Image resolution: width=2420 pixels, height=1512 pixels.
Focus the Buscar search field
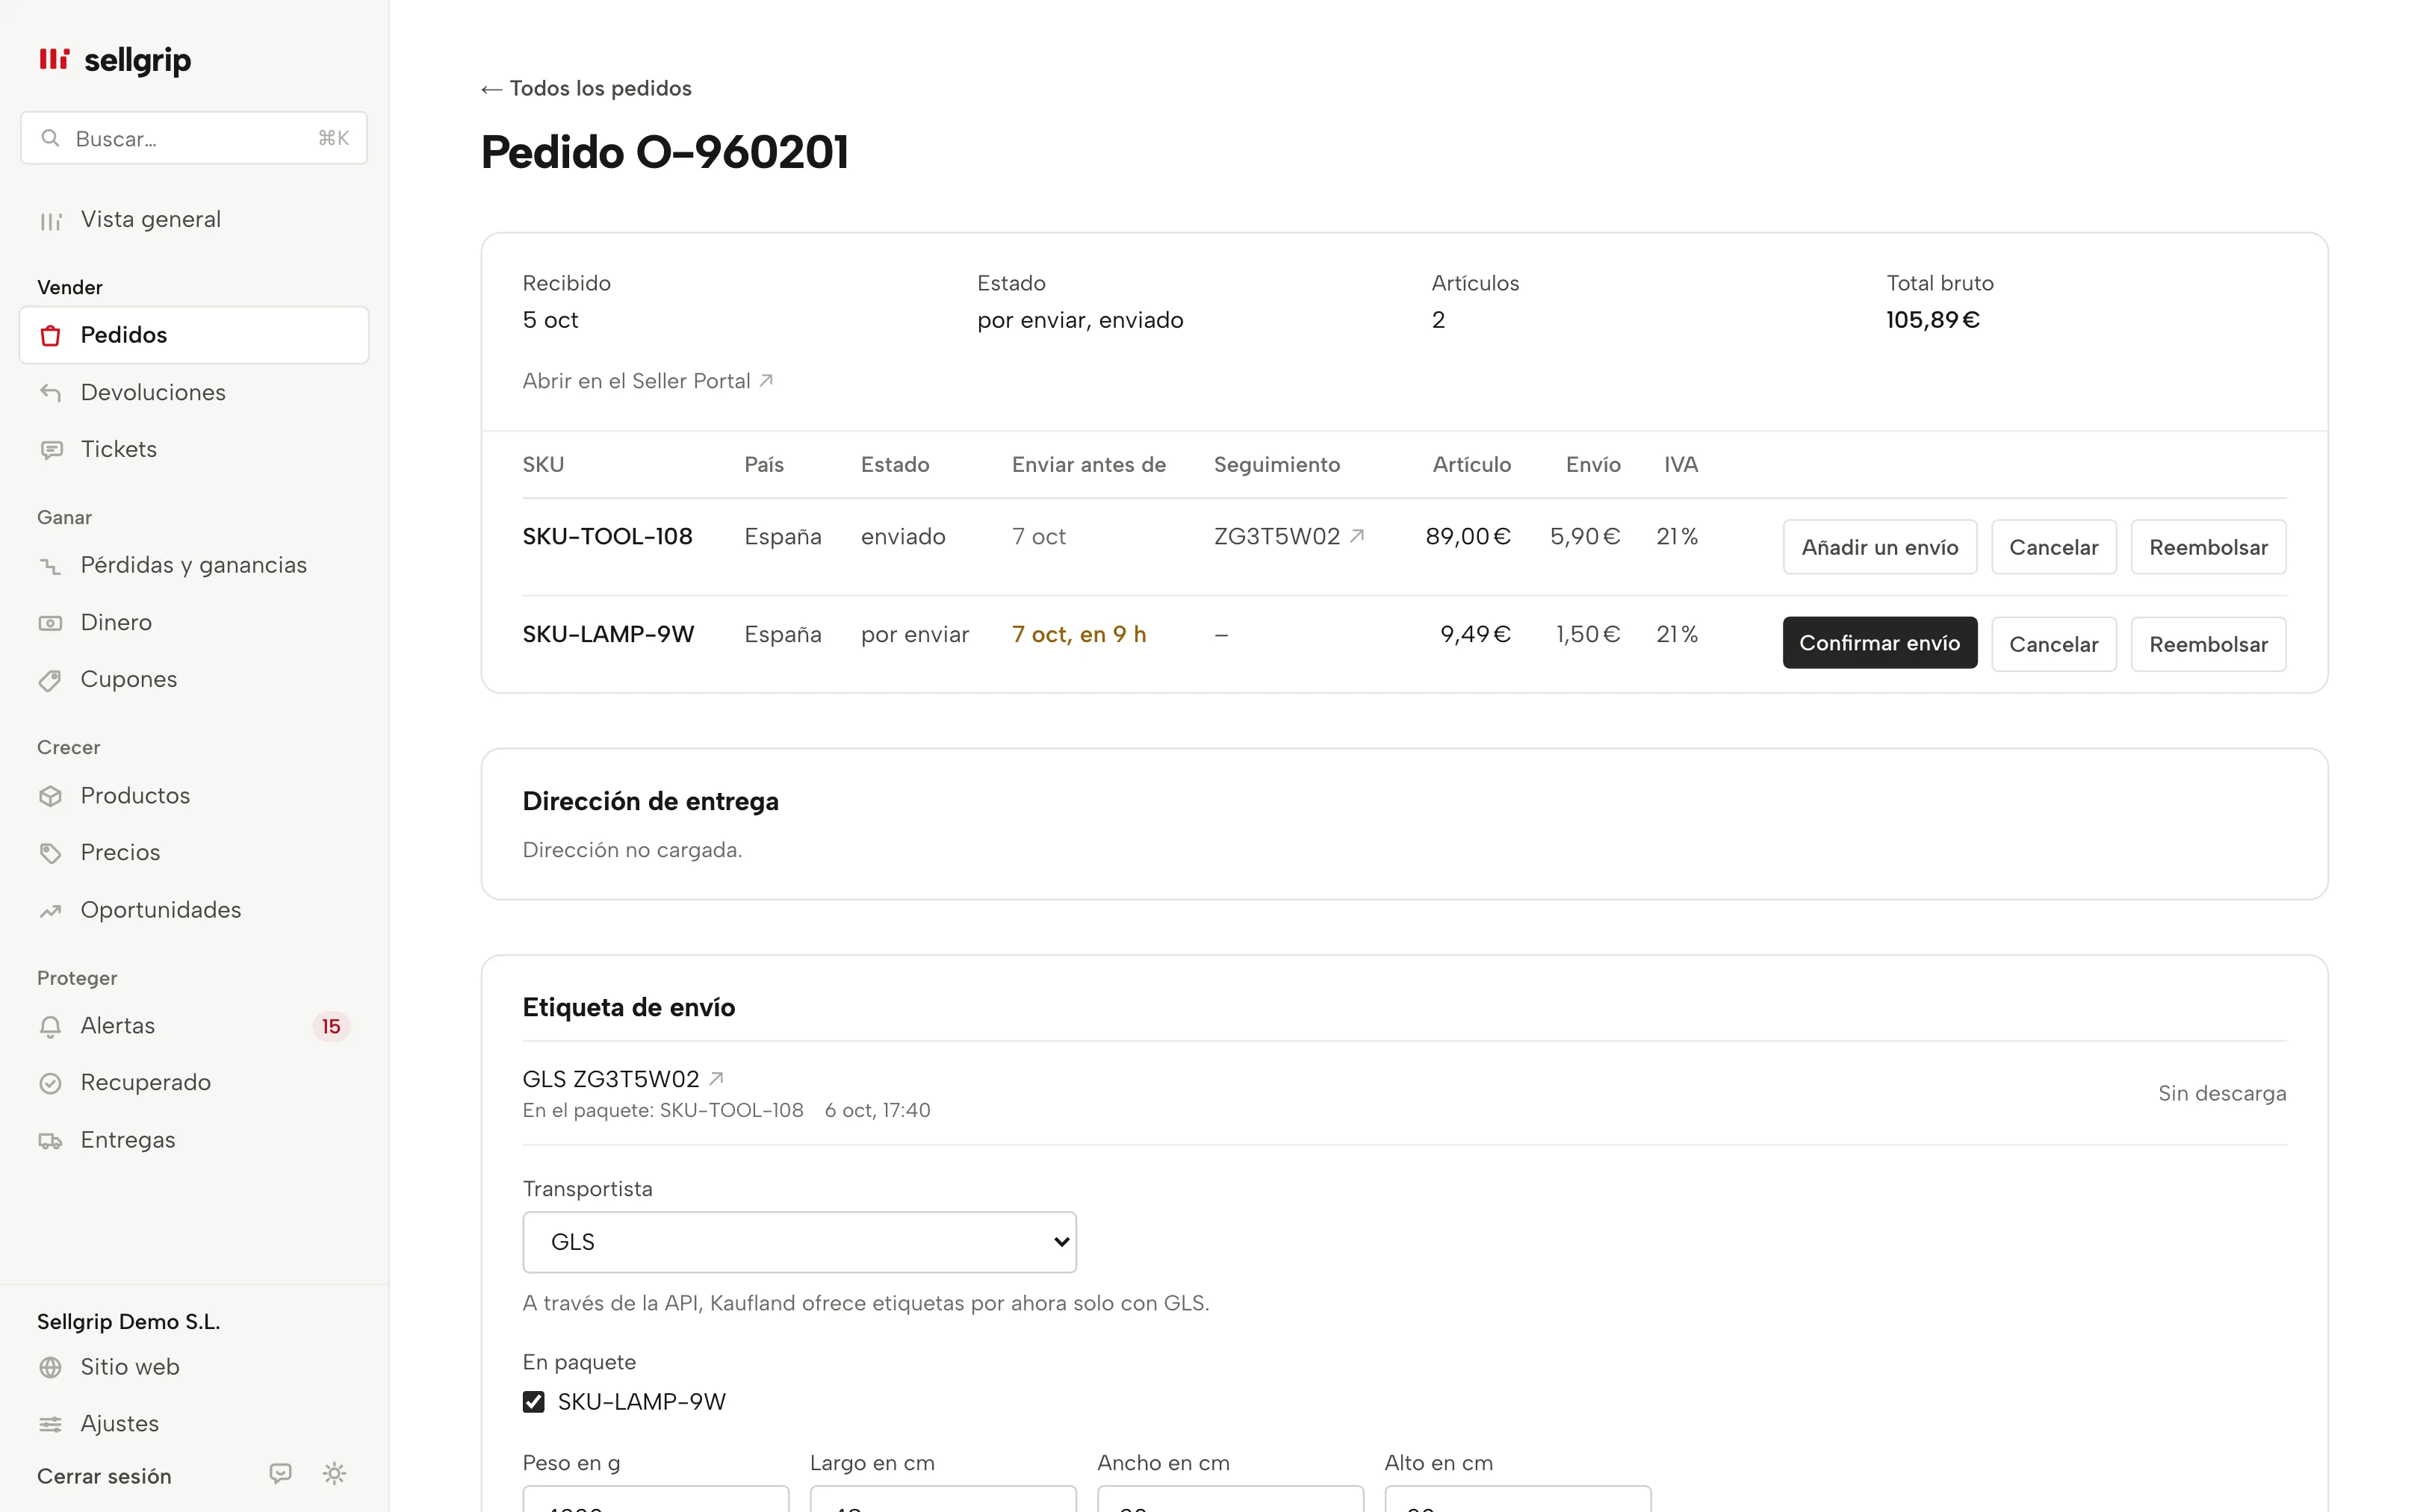(194, 138)
